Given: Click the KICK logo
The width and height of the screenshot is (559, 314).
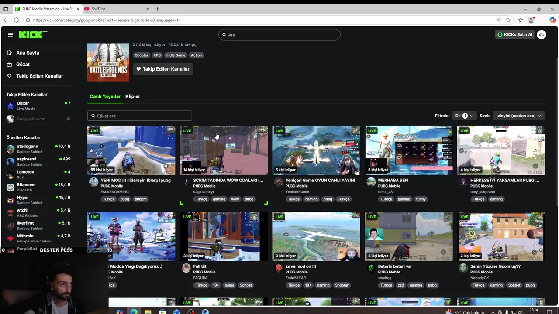Looking at the screenshot, I should pyautogui.click(x=33, y=34).
